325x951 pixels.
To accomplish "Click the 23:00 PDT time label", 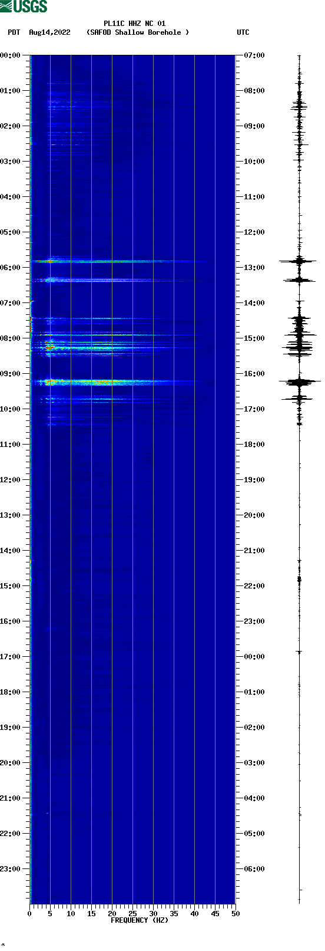I will coord(10,869).
